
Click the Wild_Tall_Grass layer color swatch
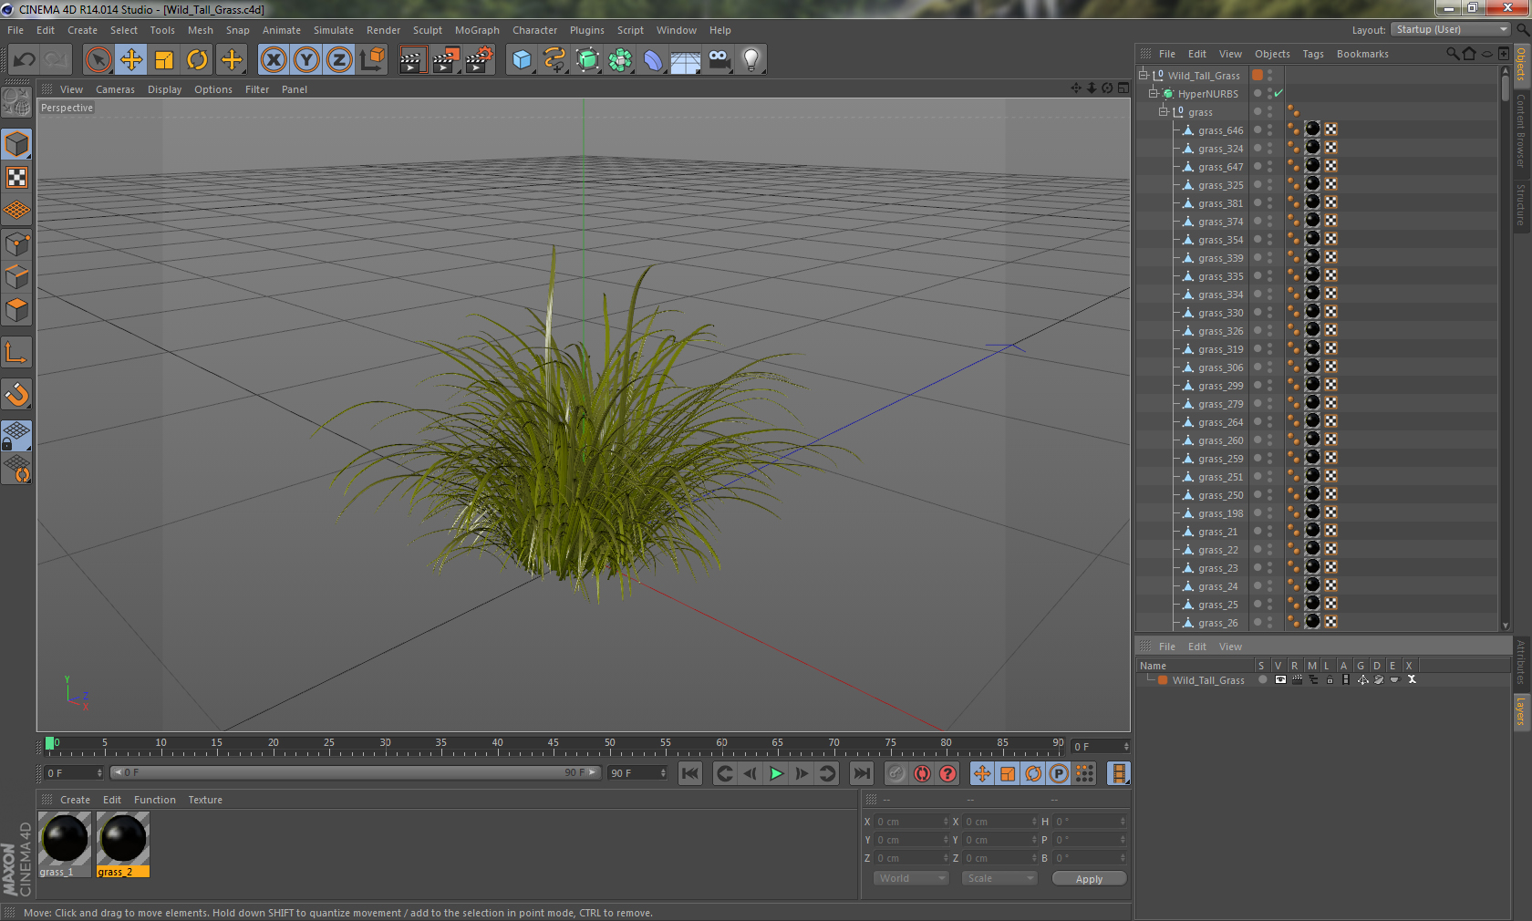click(1163, 679)
